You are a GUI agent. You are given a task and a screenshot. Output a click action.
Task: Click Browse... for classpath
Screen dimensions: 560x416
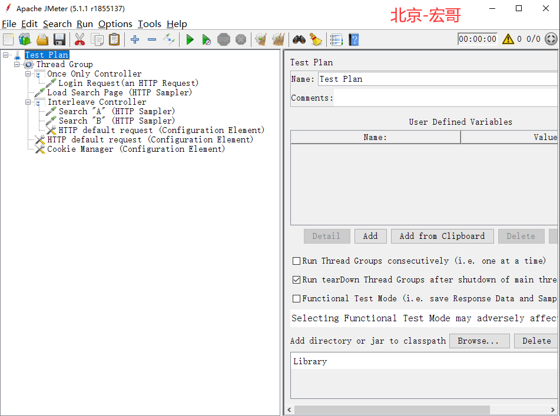tap(479, 341)
